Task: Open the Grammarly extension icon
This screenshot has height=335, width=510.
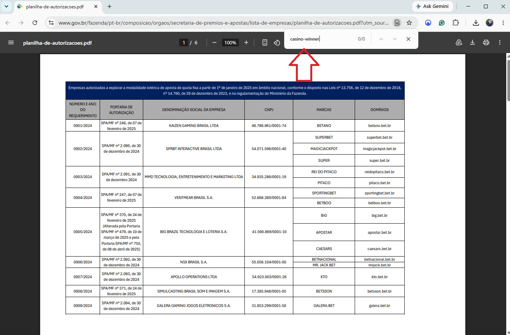Action: coord(442,23)
